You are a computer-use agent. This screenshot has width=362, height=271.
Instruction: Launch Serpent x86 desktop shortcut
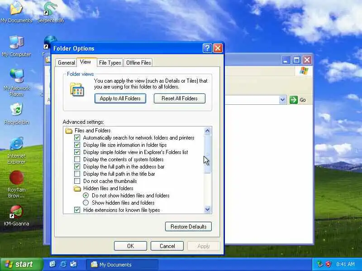50,12
